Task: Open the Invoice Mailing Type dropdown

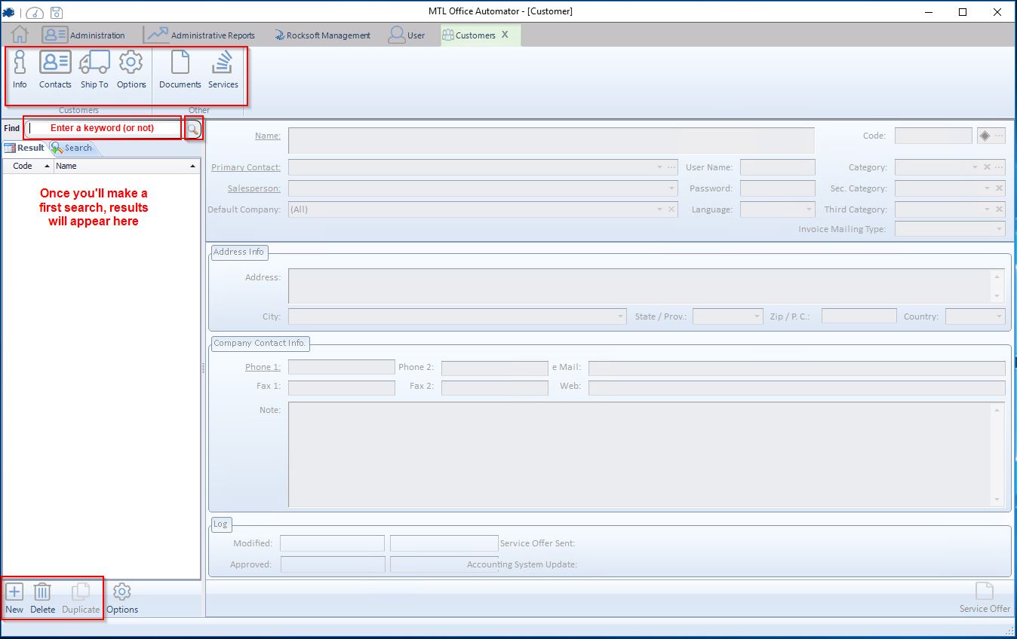Action: (x=999, y=229)
